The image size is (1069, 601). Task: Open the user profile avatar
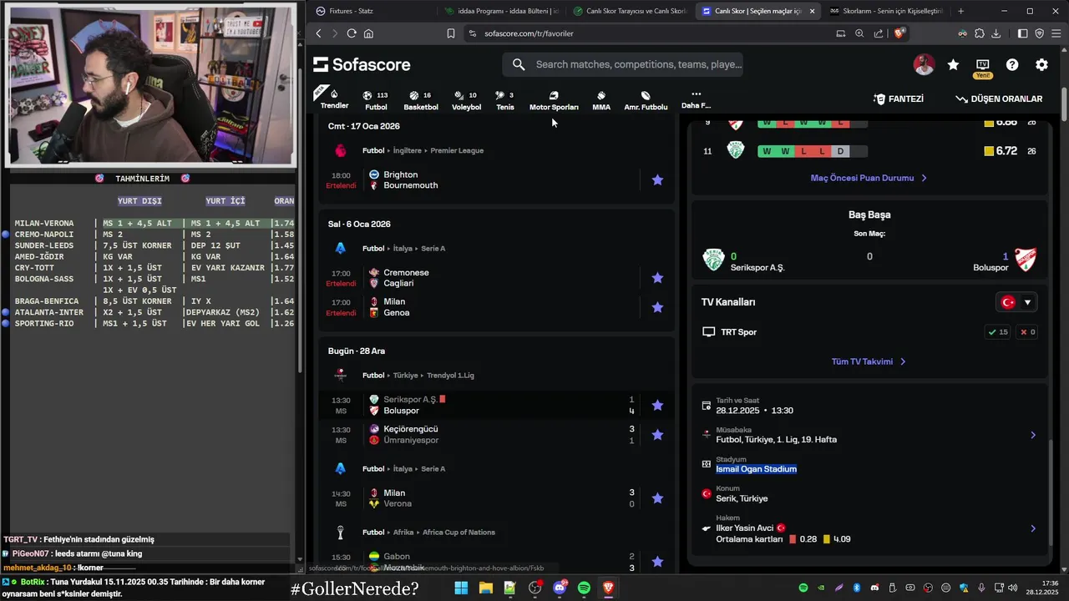coord(924,64)
